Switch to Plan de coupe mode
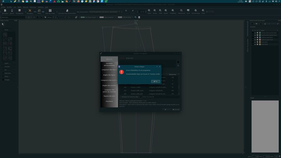 pos(50,12)
